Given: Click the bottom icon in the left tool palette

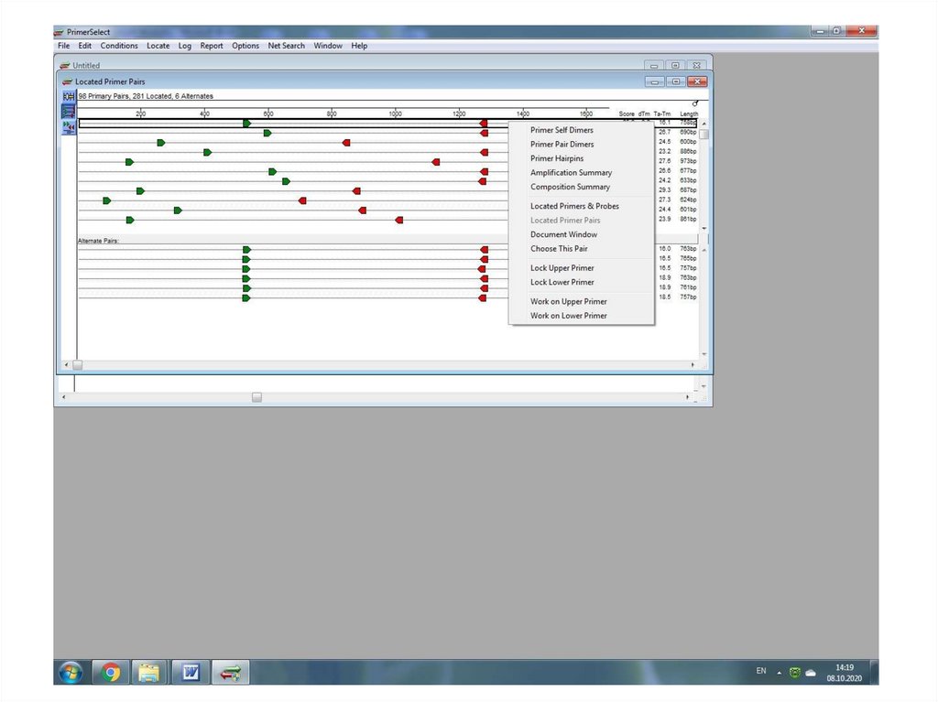Looking at the screenshot, I should (69, 127).
